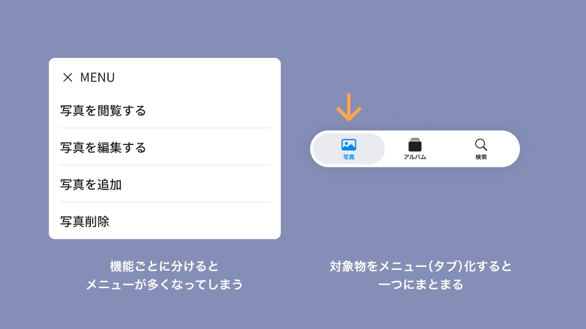Tap the black album stack icon
586x329 pixels.
(415, 144)
